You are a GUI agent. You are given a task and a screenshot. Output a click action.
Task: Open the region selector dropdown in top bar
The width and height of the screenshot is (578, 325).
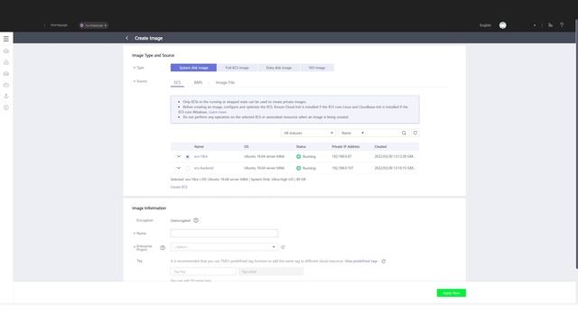click(94, 25)
